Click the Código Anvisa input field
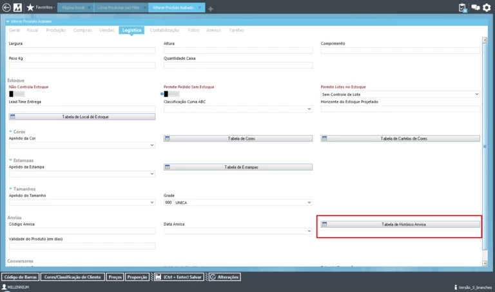 [x=82, y=231]
